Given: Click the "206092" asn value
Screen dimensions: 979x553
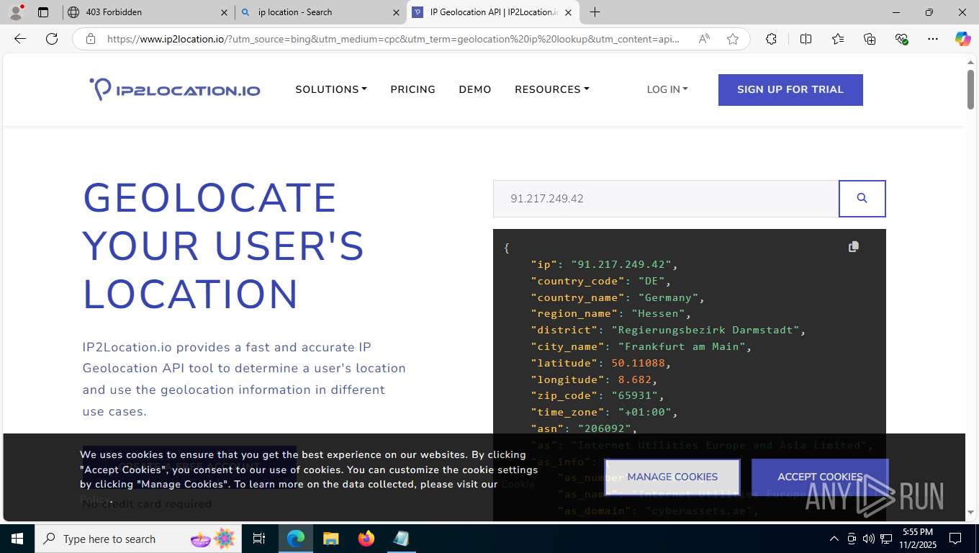Looking at the screenshot, I should [604, 428].
